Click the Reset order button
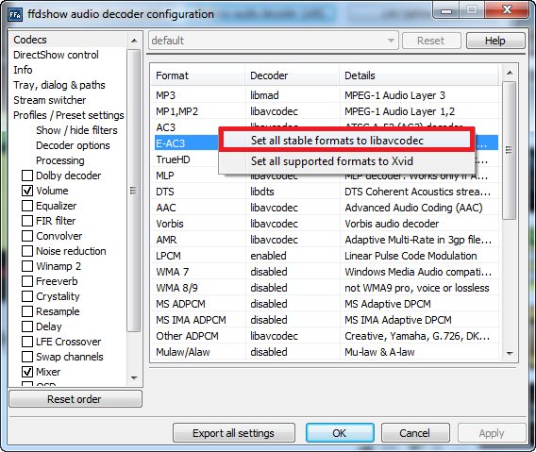536x452 pixels. 75,399
